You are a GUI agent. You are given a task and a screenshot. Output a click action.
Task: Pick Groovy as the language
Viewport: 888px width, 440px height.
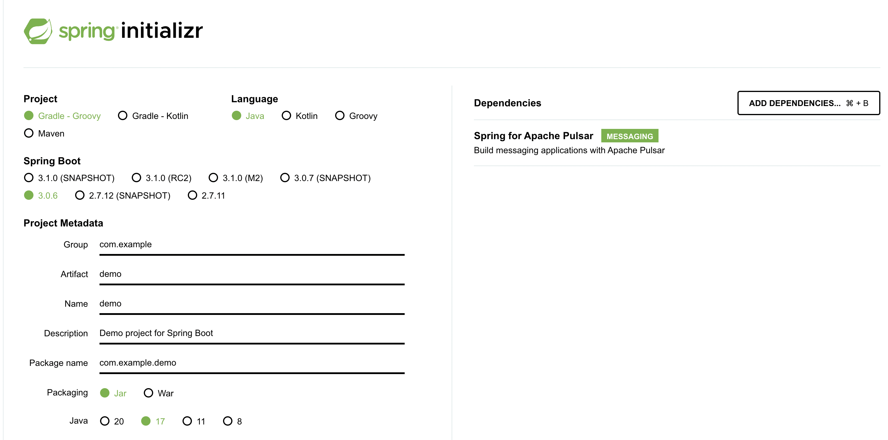(340, 116)
